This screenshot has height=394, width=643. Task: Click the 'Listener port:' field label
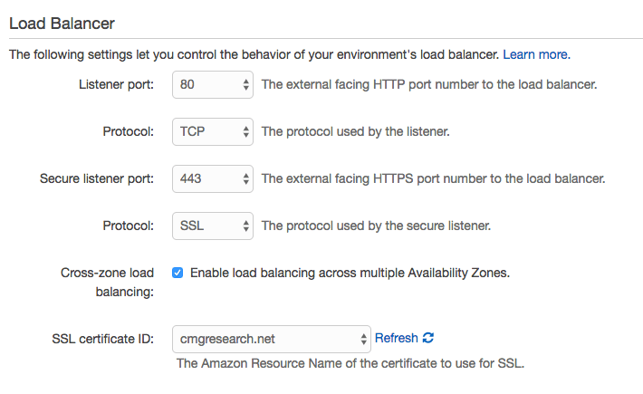(x=118, y=84)
